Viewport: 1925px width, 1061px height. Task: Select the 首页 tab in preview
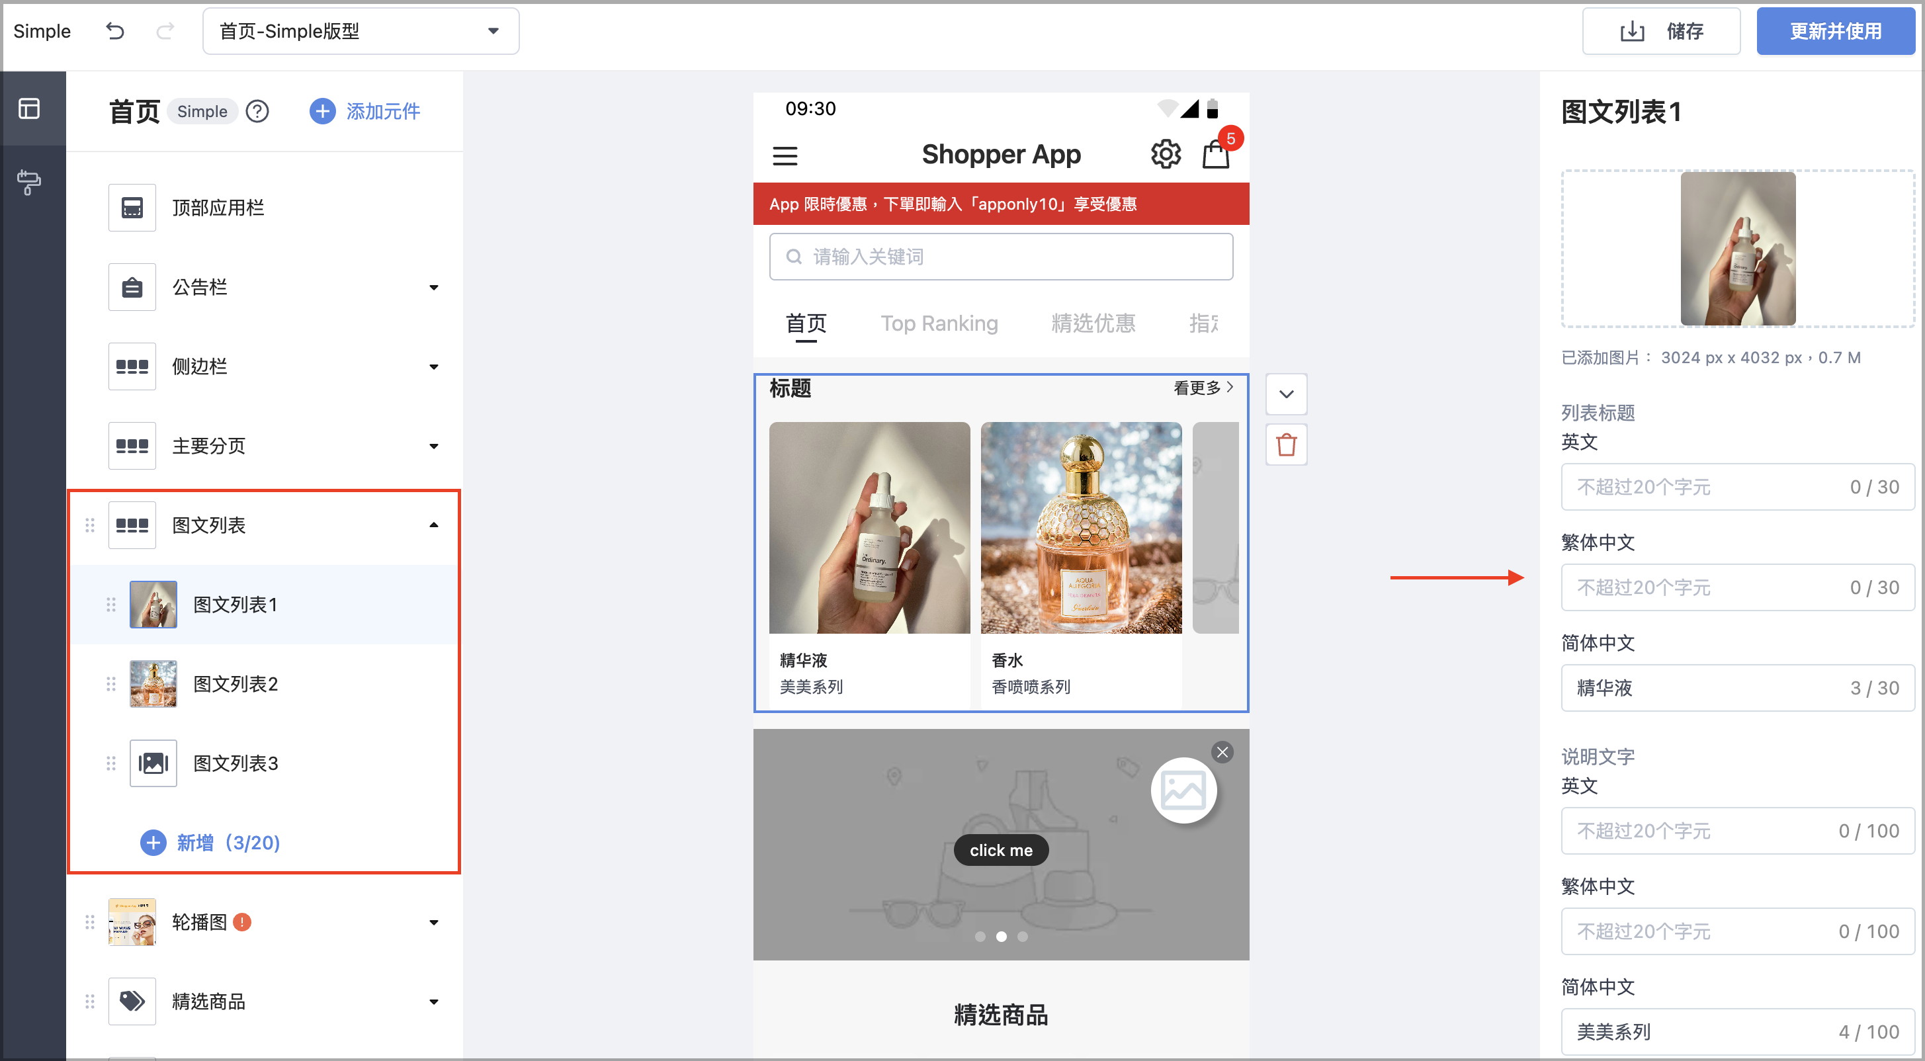(x=806, y=323)
